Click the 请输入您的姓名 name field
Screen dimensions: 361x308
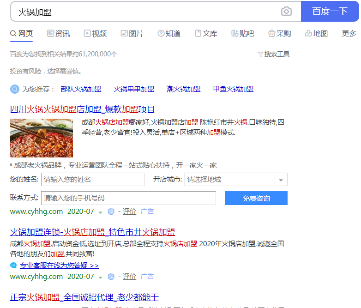pos(93,180)
